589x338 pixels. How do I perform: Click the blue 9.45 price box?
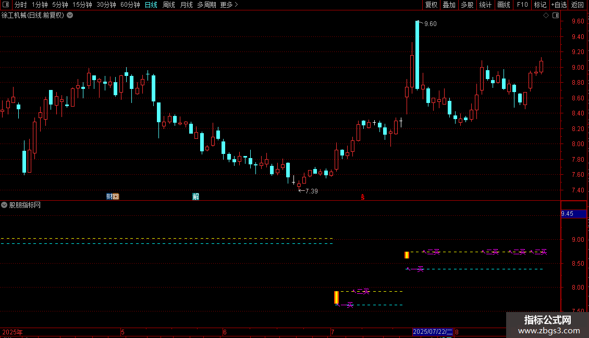pos(573,214)
